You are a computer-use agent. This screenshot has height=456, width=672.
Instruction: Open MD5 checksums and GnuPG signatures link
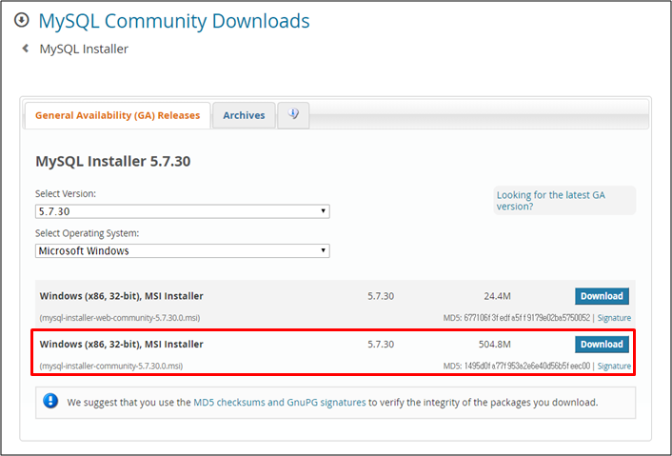point(280,403)
